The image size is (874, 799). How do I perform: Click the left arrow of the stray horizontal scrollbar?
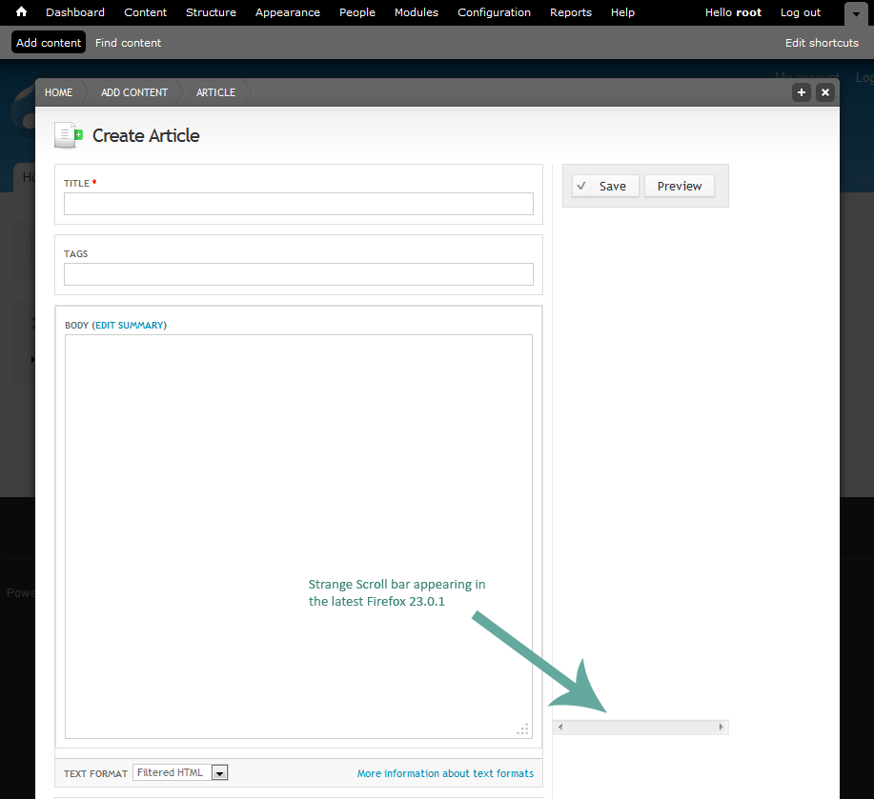tap(559, 727)
